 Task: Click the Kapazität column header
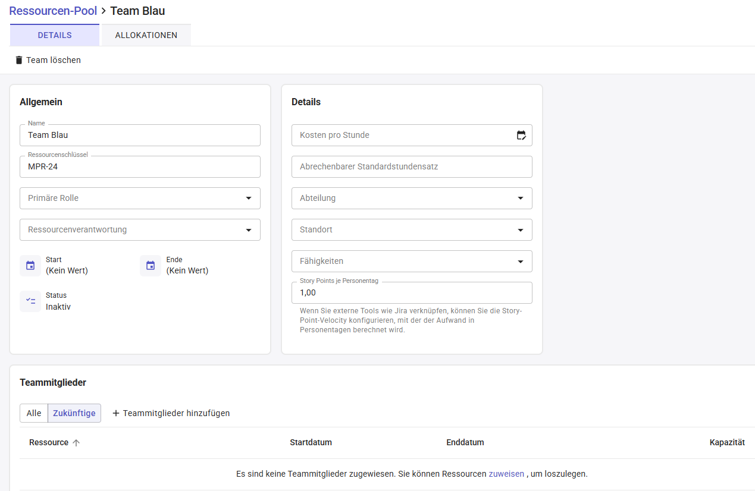click(727, 443)
